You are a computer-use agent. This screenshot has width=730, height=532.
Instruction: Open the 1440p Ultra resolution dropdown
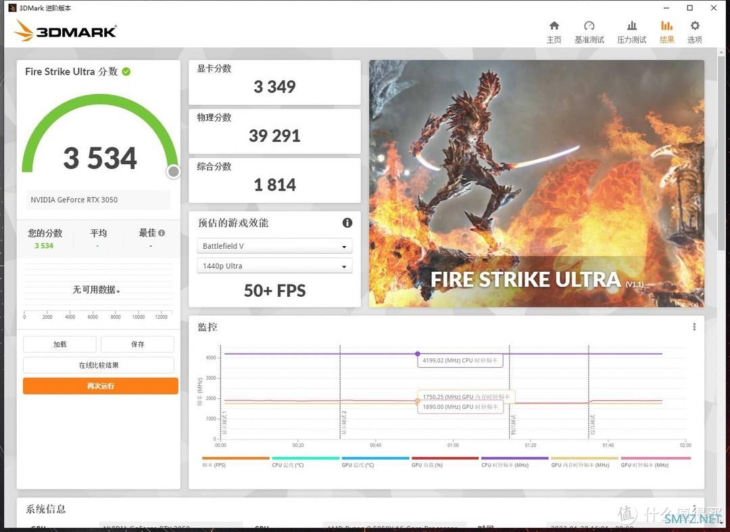click(274, 266)
